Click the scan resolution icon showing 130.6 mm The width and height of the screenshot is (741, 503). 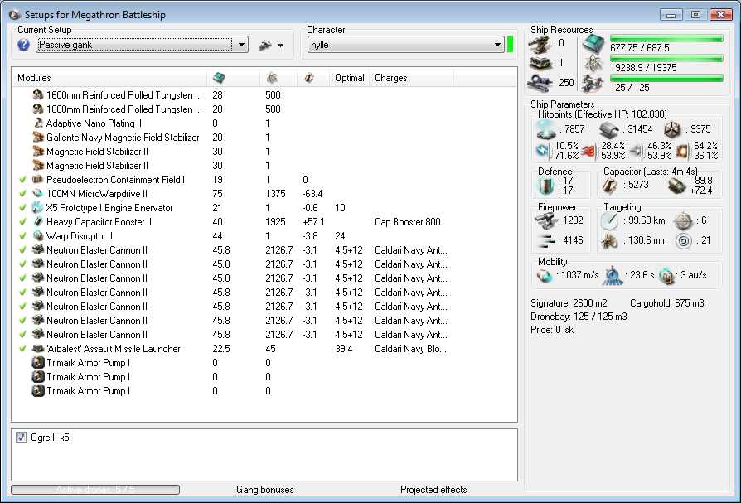609,241
